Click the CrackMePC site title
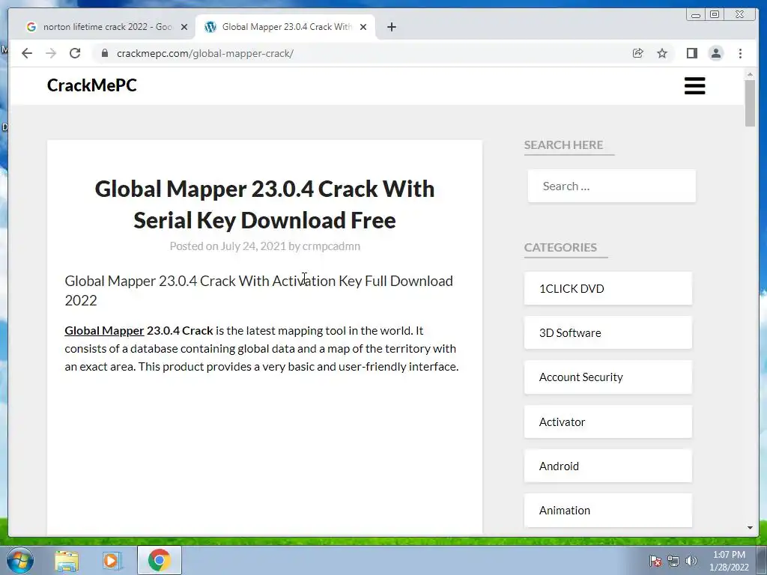Screen dimensions: 767x575 pos(92,85)
